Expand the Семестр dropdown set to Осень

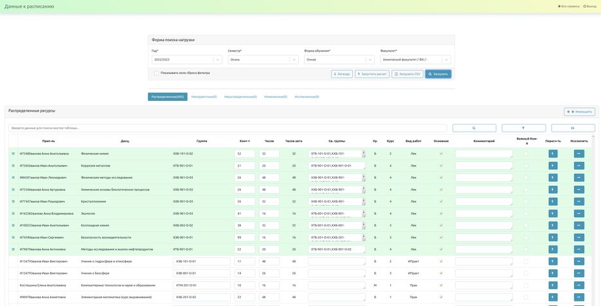pos(263,60)
